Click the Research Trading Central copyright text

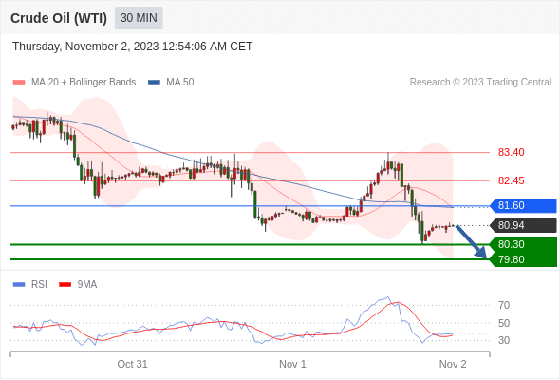480,83
